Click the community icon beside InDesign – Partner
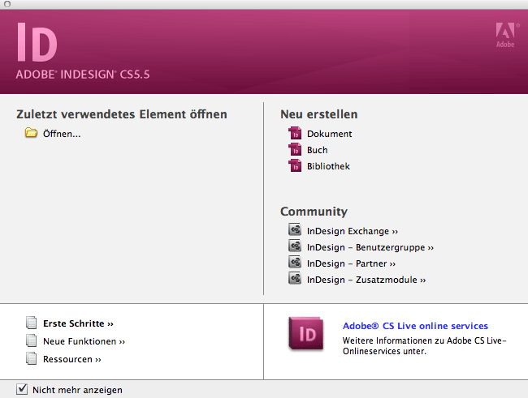The image size is (528, 398). coord(295,262)
